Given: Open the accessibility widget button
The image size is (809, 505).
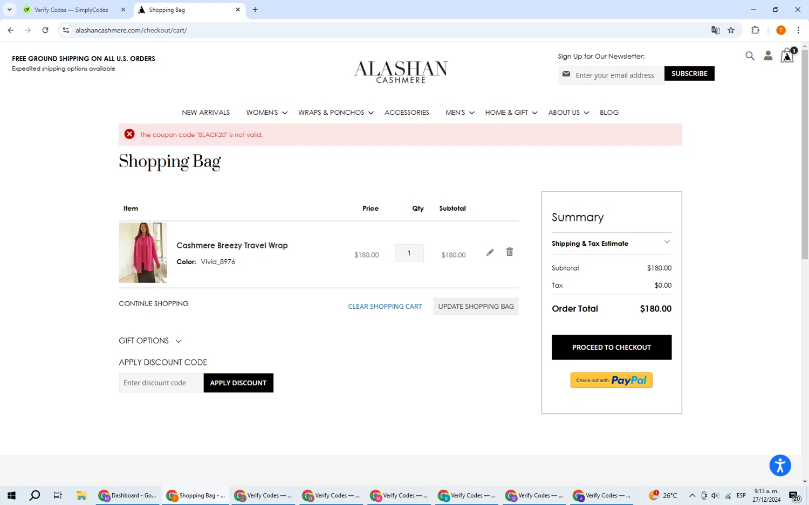Looking at the screenshot, I should coord(780,465).
